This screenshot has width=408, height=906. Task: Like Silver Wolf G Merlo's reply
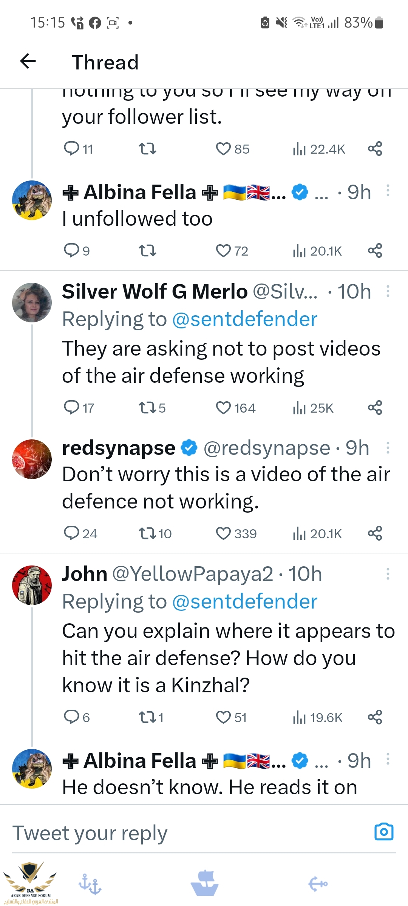(223, 408)
